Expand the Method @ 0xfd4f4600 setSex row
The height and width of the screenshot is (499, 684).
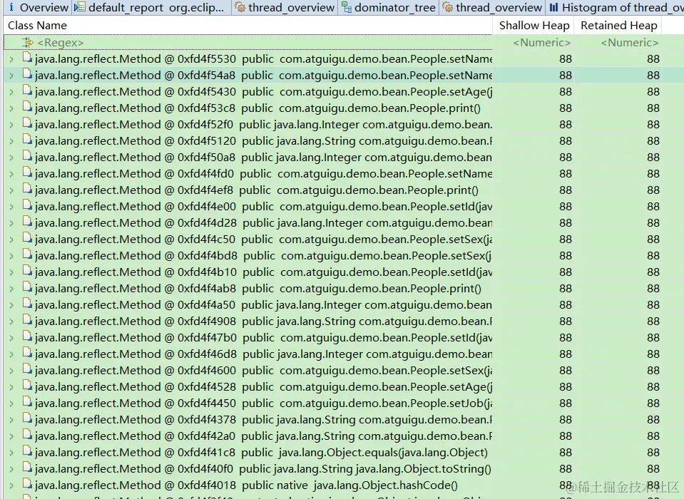[x=12, y=371]
